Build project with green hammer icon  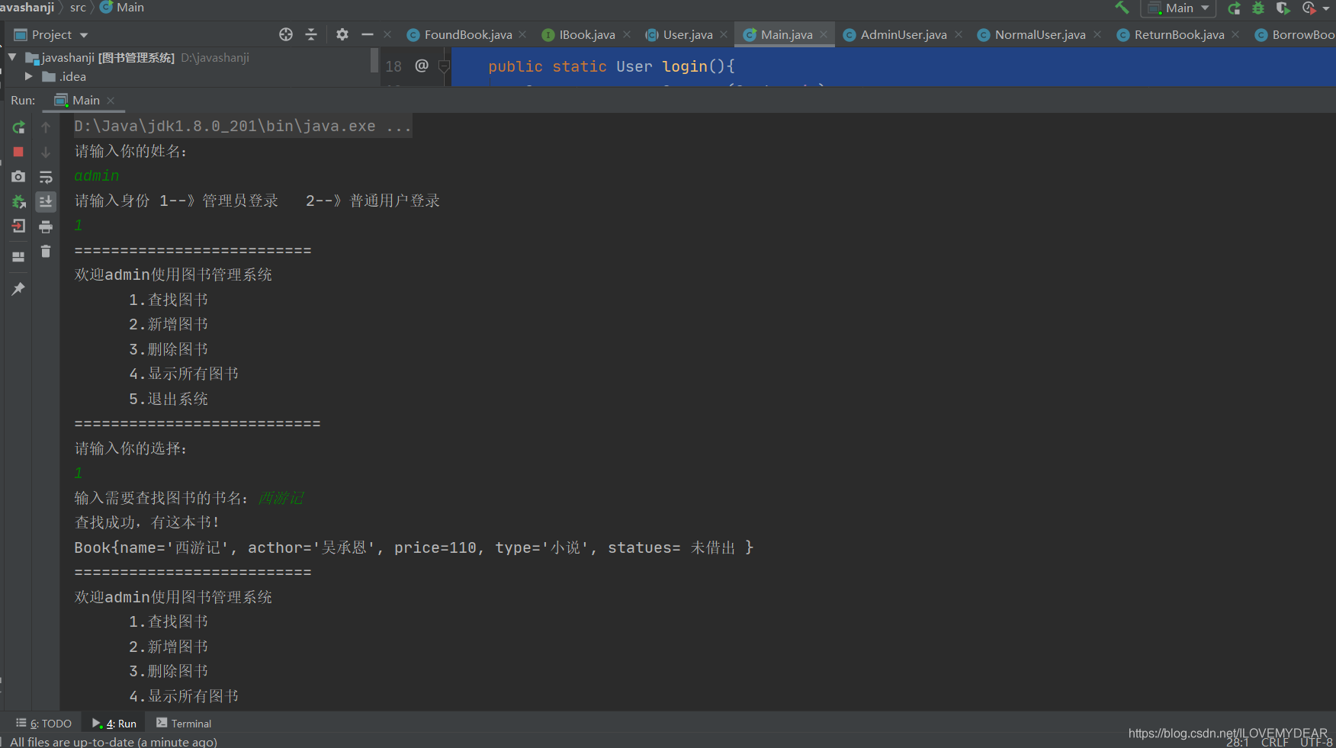pos(1122,8)
